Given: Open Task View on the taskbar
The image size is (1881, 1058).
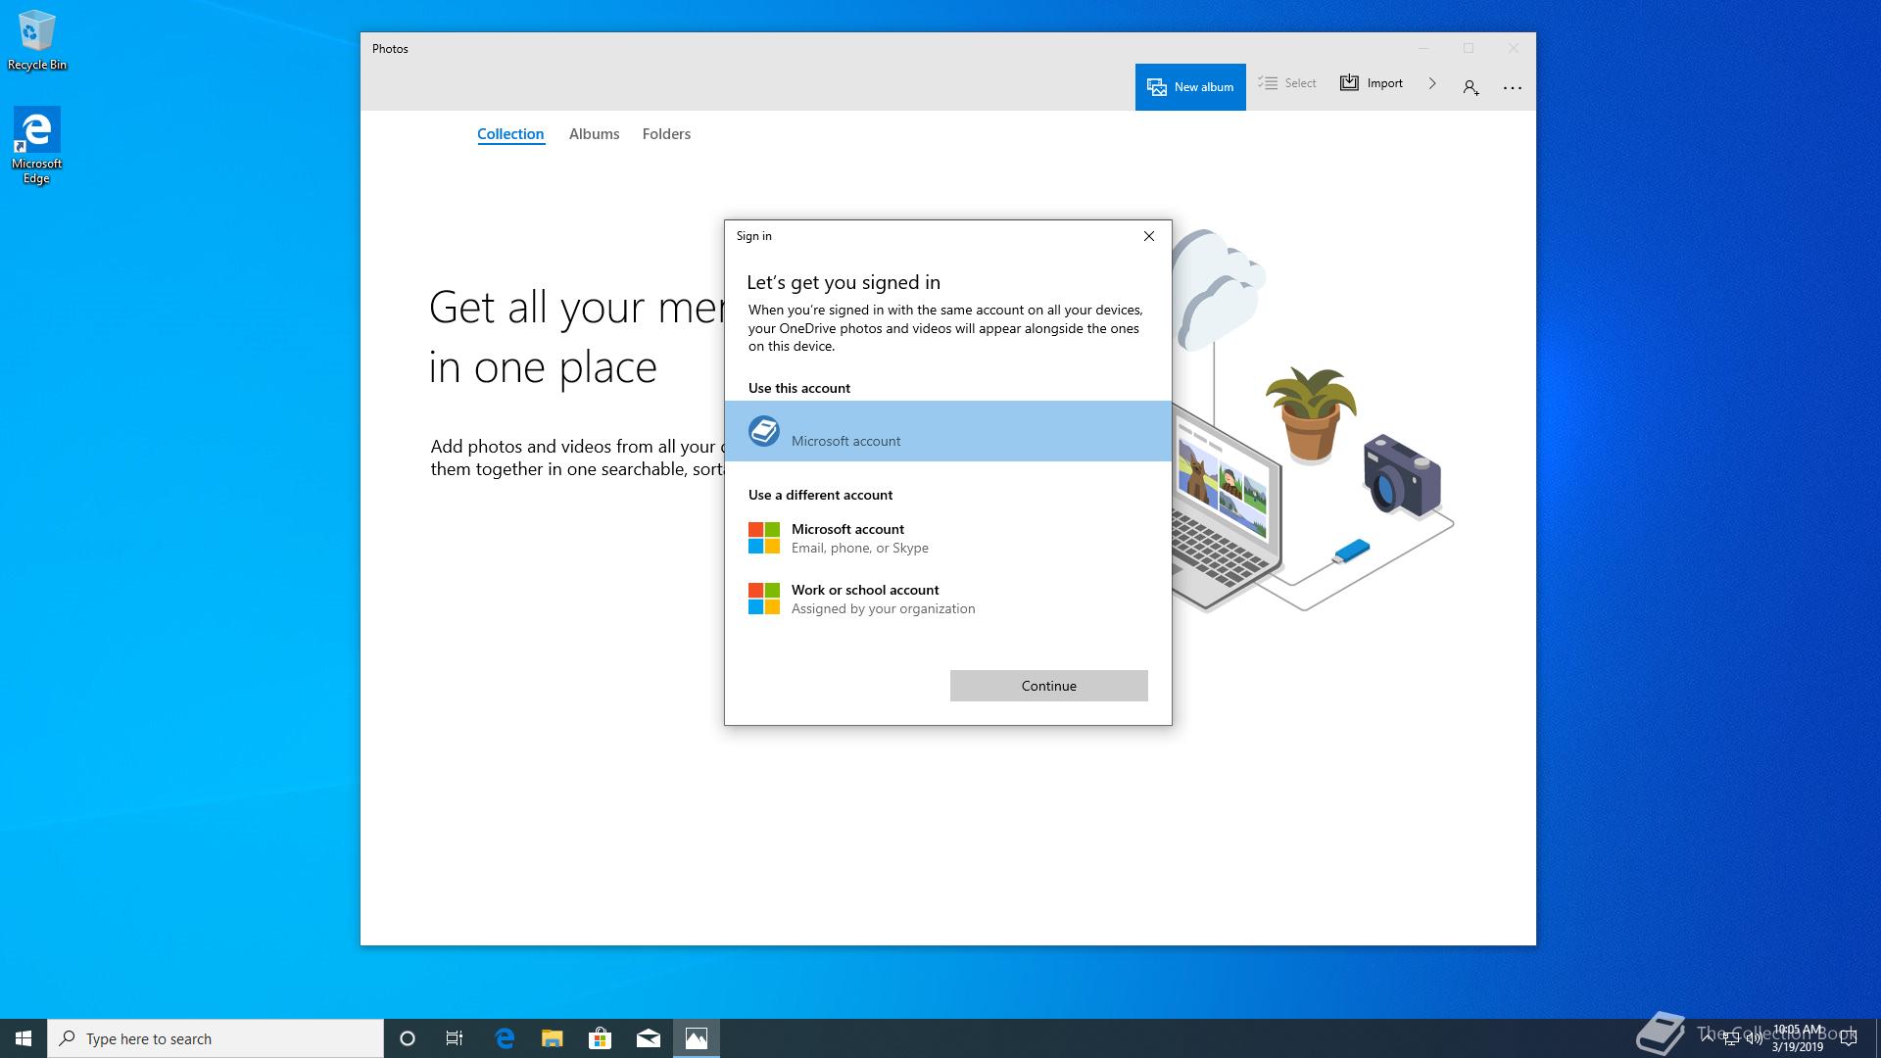Looking at the screenshot, I should 455,1038.
